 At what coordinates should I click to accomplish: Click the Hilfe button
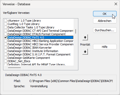click(105, 47)
